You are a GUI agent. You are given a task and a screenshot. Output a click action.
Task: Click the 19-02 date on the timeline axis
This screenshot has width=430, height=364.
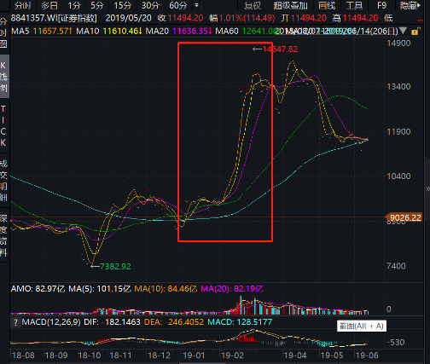(x=232, y=355)
